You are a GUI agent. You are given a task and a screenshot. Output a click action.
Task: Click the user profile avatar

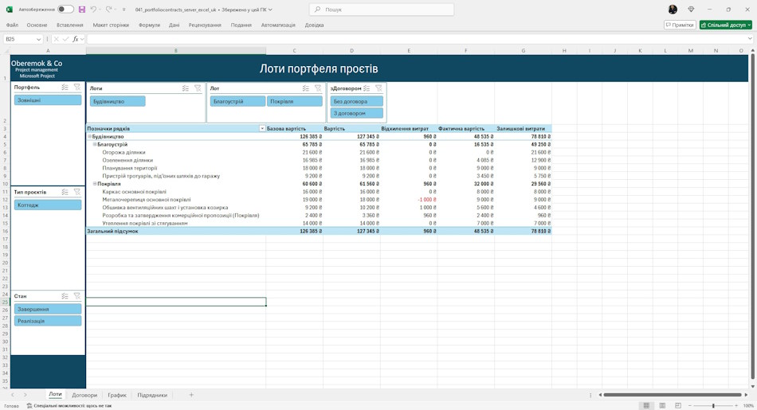coord(673,10)
